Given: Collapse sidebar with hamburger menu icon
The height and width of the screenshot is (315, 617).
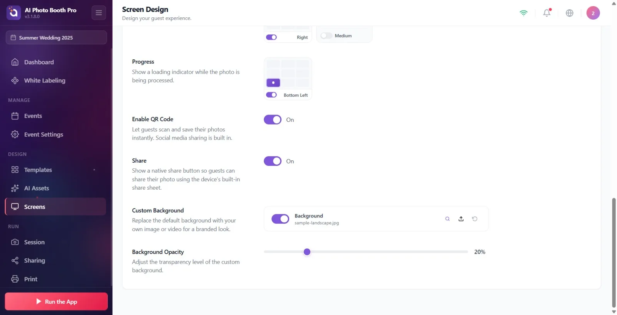Looking at the screenshot, I should point(99,13).
